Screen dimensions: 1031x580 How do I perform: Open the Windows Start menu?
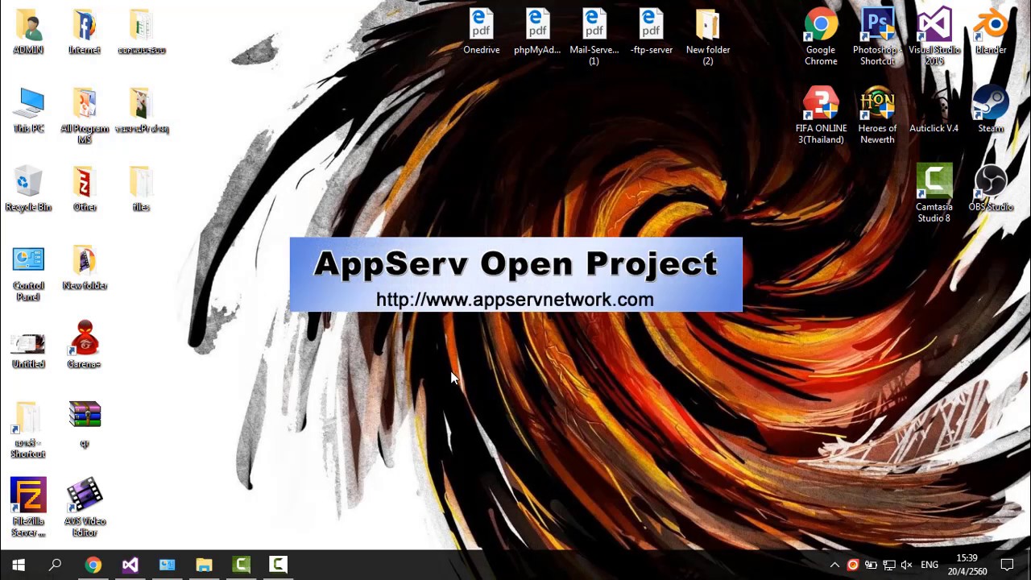click(19, 565)
